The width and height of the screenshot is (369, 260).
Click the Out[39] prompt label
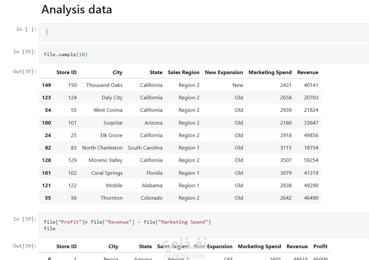(x=25, y=246)
